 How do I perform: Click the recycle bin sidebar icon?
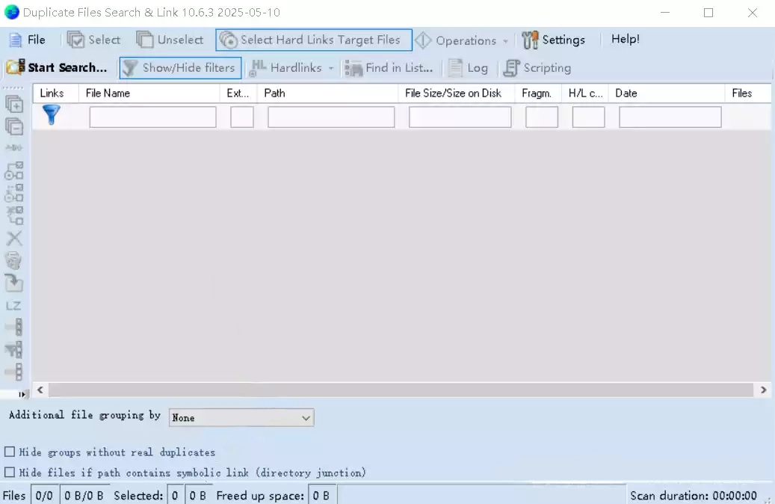pos(14,261)
